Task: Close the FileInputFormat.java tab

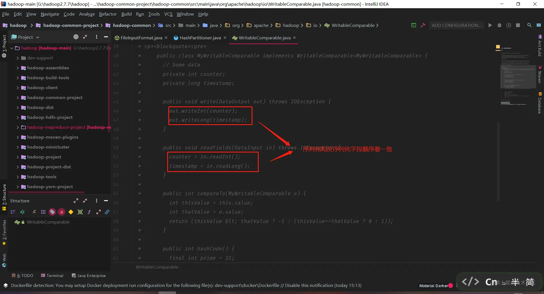Action: click(166, 38)
